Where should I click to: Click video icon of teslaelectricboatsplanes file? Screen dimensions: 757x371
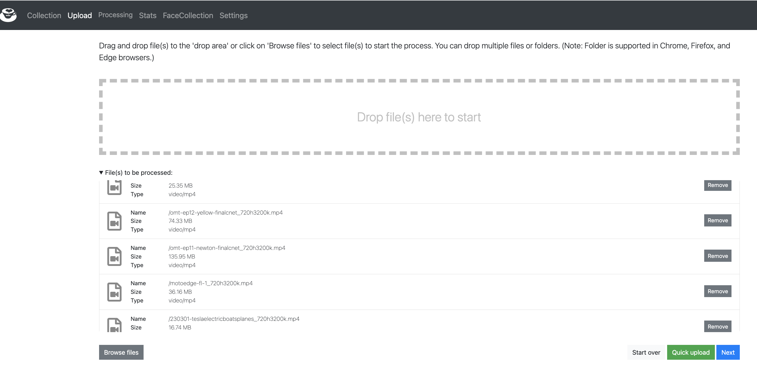(114, 325)
